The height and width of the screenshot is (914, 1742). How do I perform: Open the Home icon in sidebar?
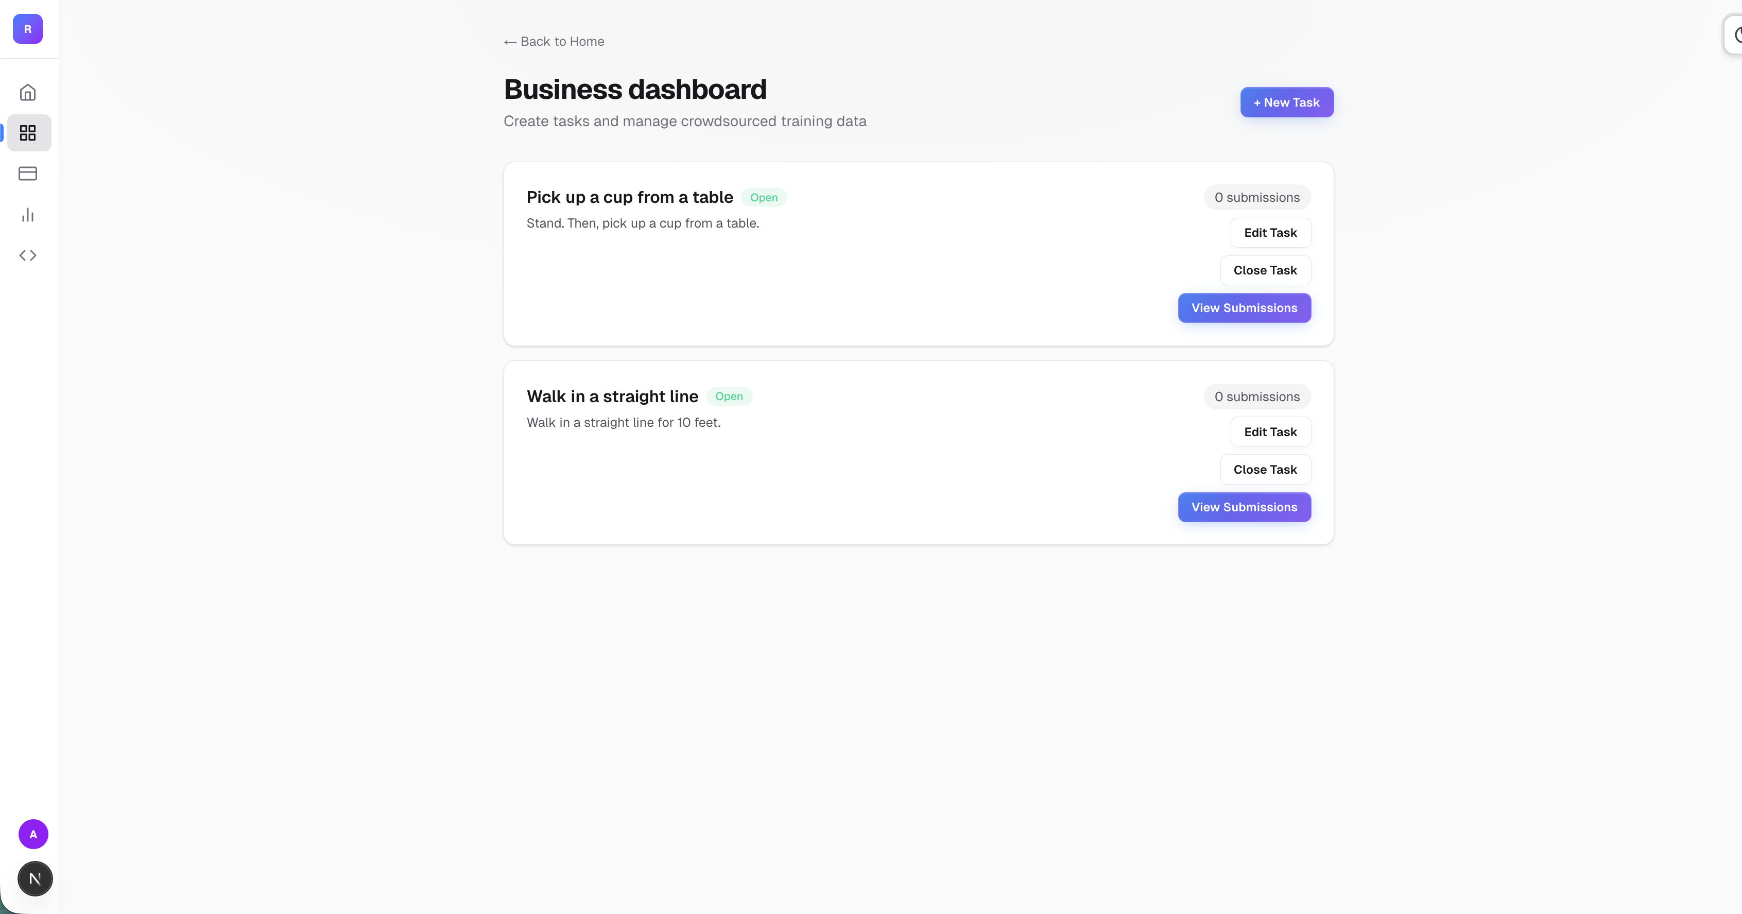[28, 92]
